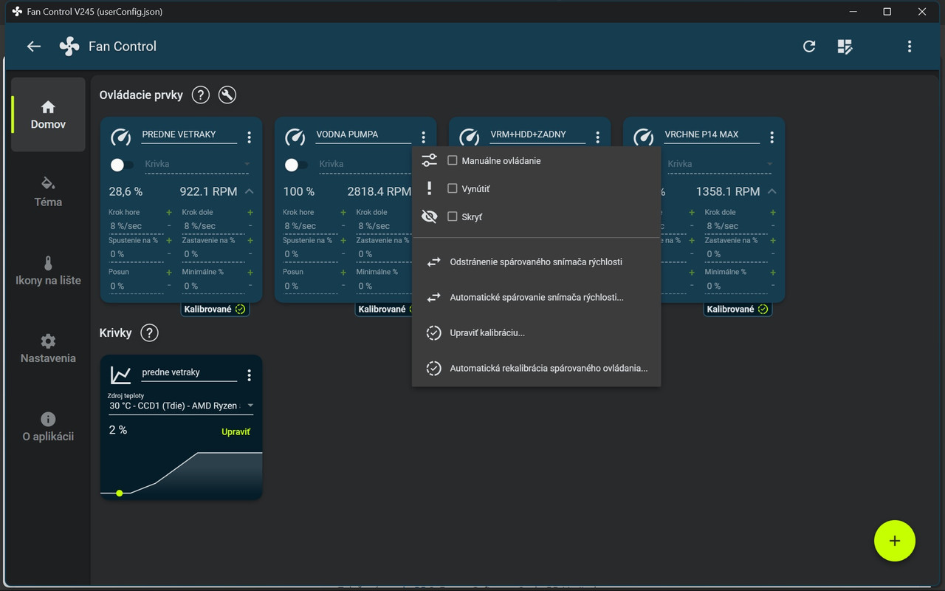
Task: Click the exclamation icon beside Vynútiť
Action: tap(430, 188)
